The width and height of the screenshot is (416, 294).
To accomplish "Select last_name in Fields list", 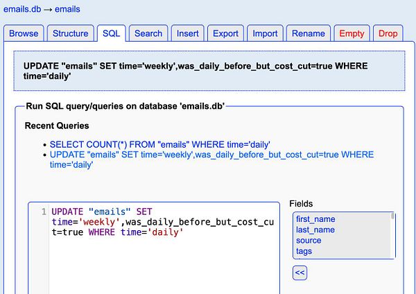I will [315, 230].
